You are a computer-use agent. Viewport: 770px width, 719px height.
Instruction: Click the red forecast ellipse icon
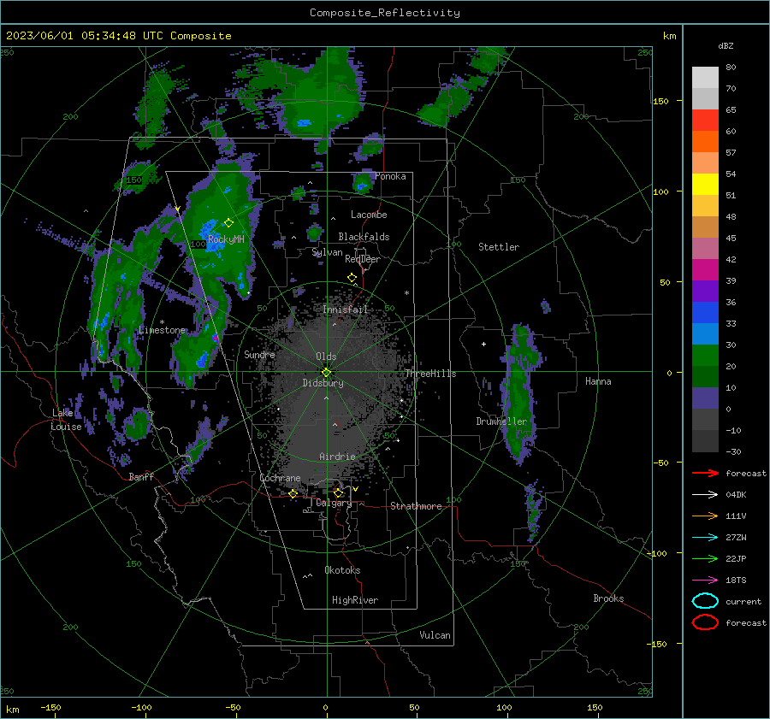(705, 622)
